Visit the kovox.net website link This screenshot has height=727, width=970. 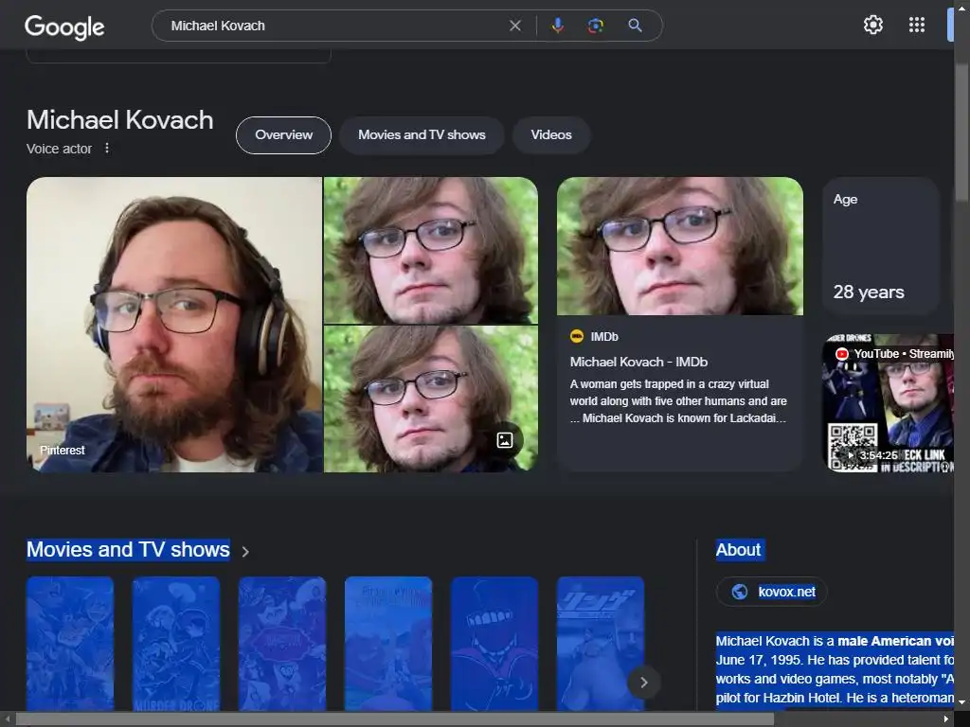(x=786, y=592)
